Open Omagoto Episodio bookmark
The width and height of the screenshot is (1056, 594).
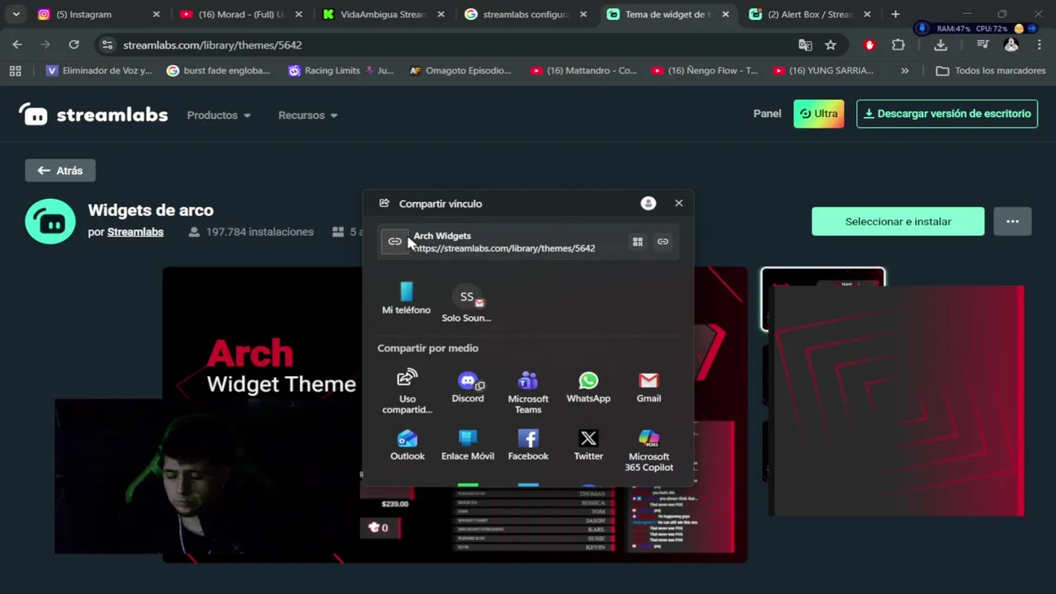tap(460, 71)
